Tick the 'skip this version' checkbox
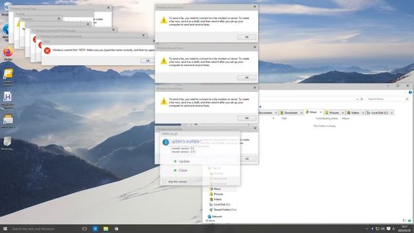Image resolution: width=414 pixels, height=233 pixels. coord(164,181)
